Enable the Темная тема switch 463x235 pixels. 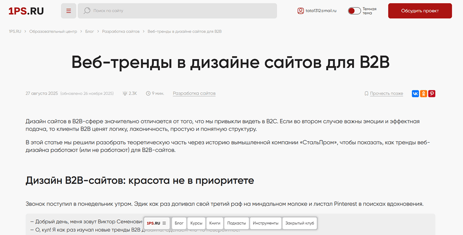354,11
